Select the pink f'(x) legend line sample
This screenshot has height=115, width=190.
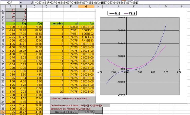point(127,13)
